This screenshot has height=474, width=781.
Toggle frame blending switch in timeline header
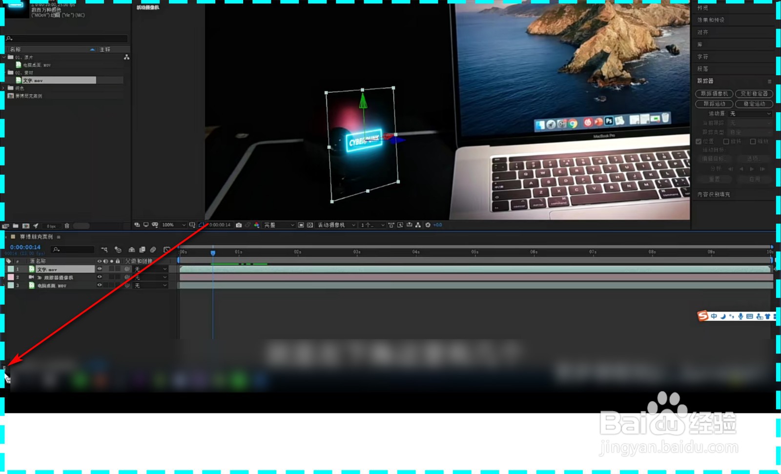pyautogui.click(x=142, y=249)
